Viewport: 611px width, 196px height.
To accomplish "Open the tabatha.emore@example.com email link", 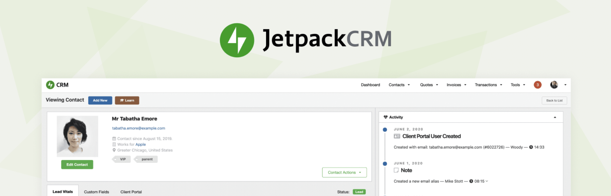I will click(139, 128).
